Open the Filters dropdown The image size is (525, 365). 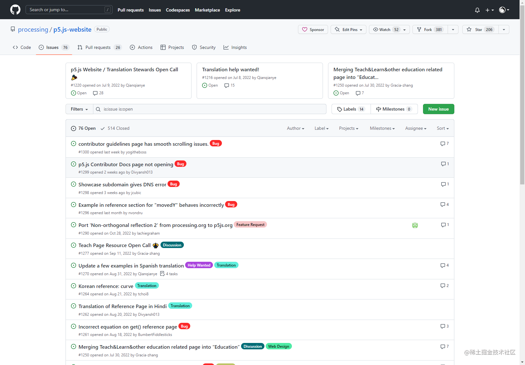pyautogui.click(x=79, y=109)
